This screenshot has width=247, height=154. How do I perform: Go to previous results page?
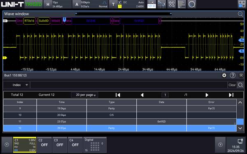142,95
